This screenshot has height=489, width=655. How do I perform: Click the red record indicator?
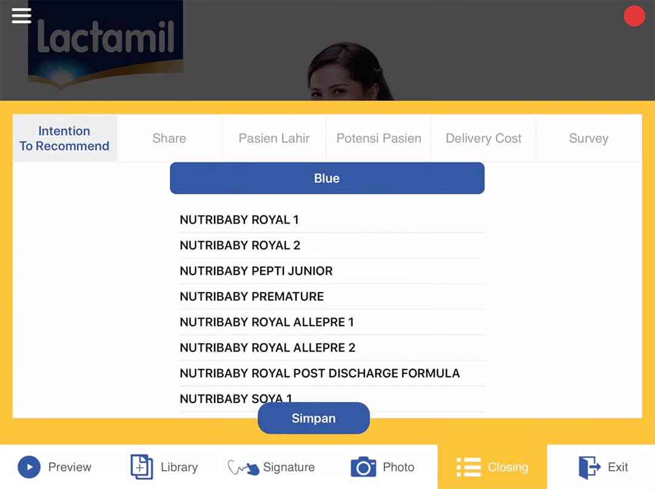(634, 16)
